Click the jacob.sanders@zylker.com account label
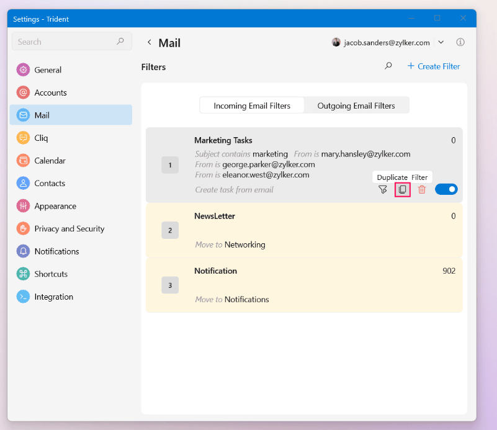Image resolution: width=497 pixels, height=430 pixels. (x=387, y=42)
